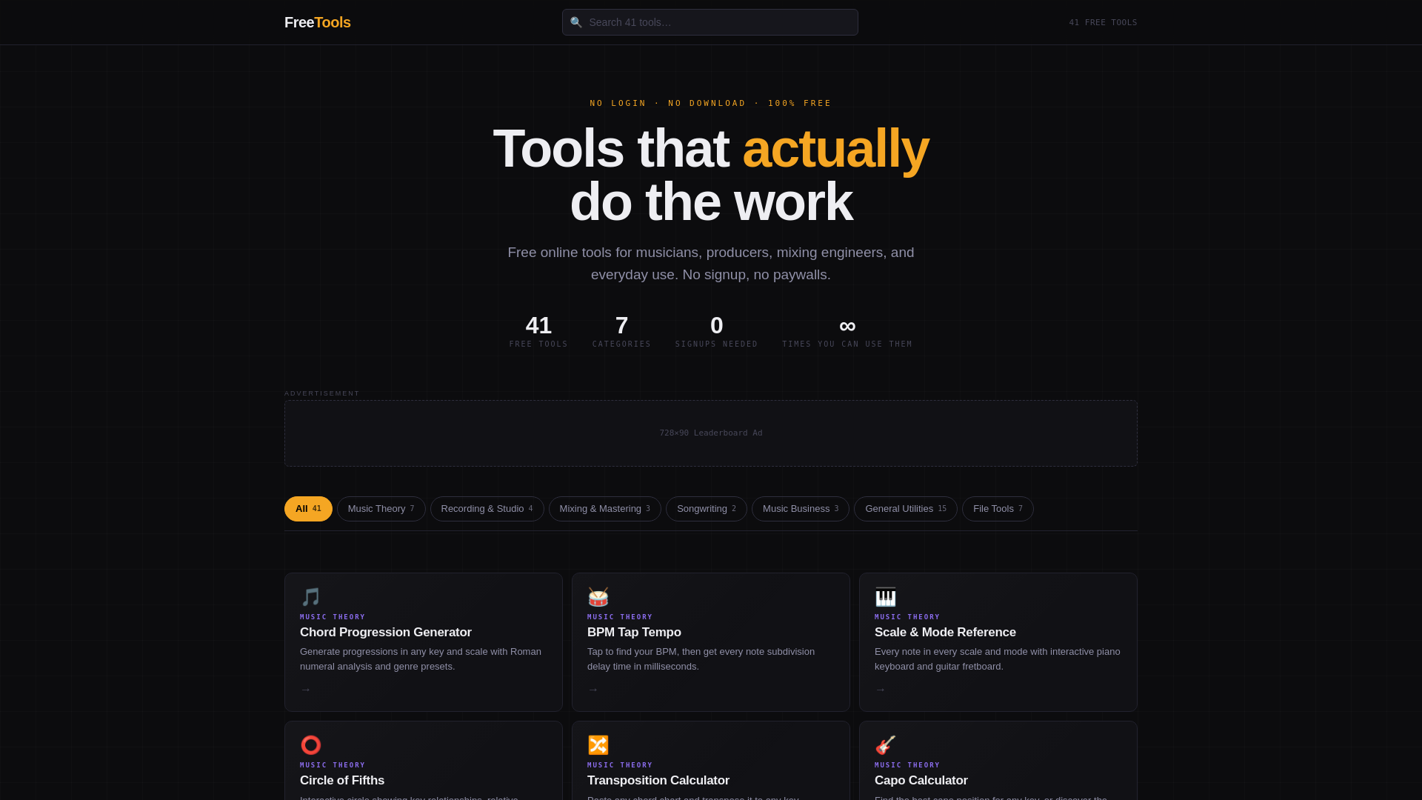Click arrow on Chord Progression Generator card

(x=306, y=690)
